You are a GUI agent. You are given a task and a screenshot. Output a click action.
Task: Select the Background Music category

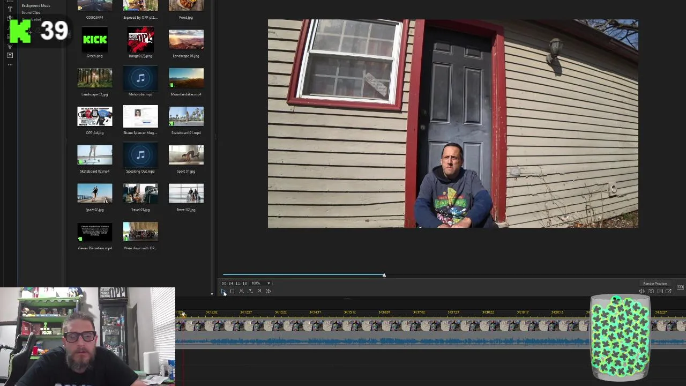(36, 5)
